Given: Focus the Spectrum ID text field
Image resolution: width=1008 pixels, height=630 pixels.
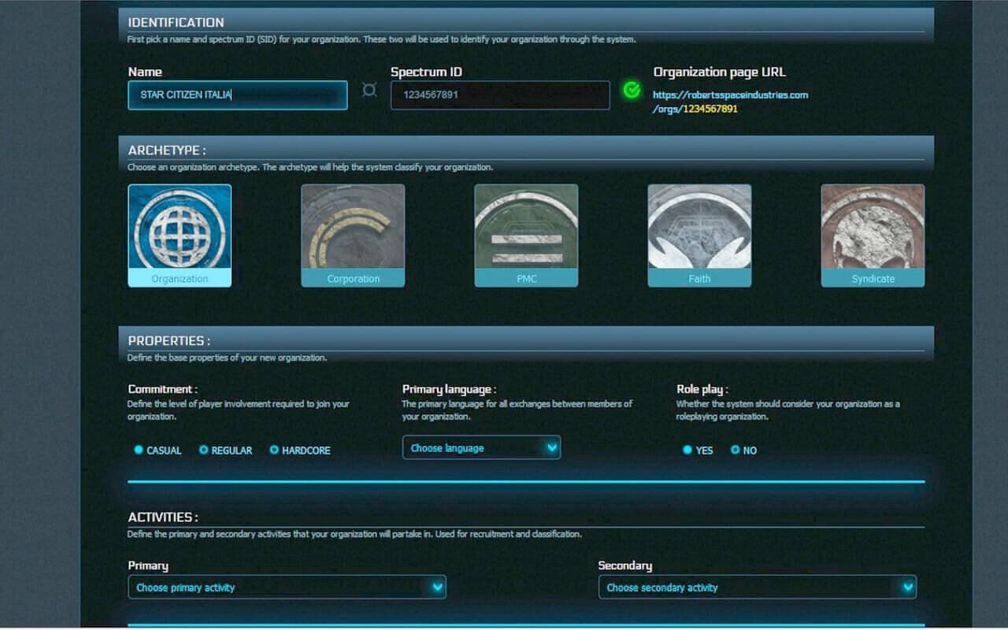Looking at the screenshot, I should click(x=499, y=95).
